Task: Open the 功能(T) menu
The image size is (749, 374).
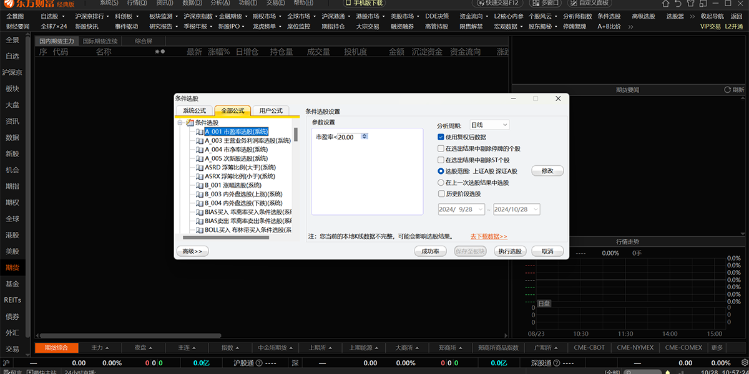Action: [247, 3]
